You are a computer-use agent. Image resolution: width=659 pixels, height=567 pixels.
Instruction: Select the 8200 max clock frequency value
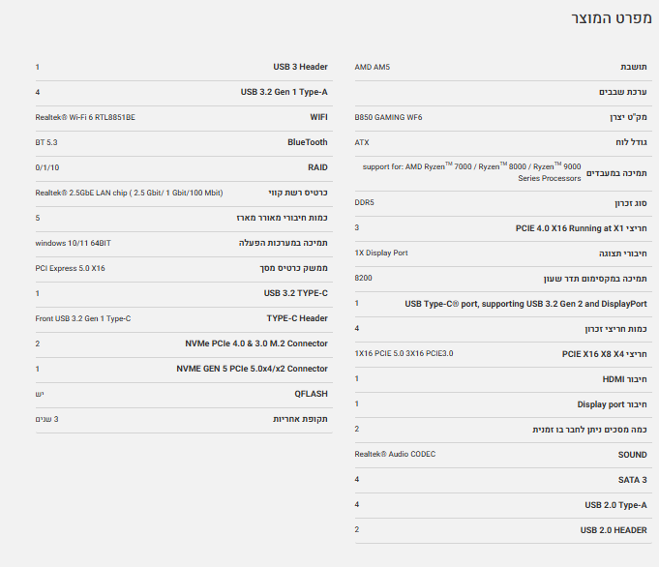pyautogui.click(x=363, y=278)
